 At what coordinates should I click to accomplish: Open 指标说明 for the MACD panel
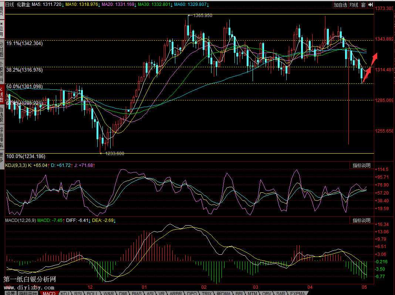361,220
